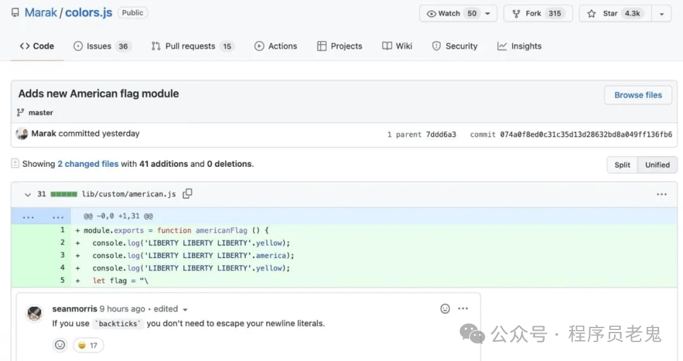
Task: Copy the american.js file path
Action: tap(187, 194)
